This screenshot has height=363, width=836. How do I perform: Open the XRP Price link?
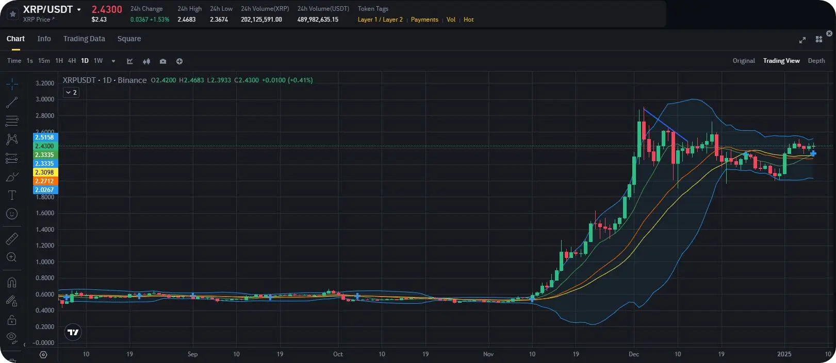point(39,20)
